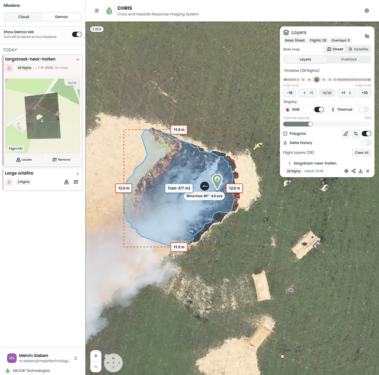Open settings via the gear icon

[367, 11]
